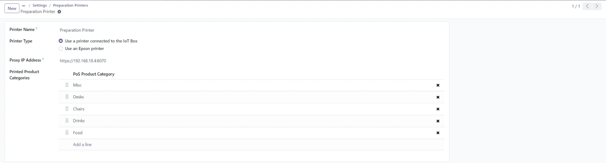Create a New printer record
The width and height of the screenshot is (606, 163).
(12, 8)
